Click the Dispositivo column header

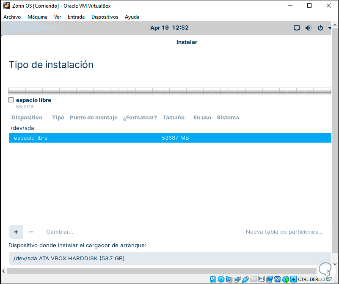(27, 118)
